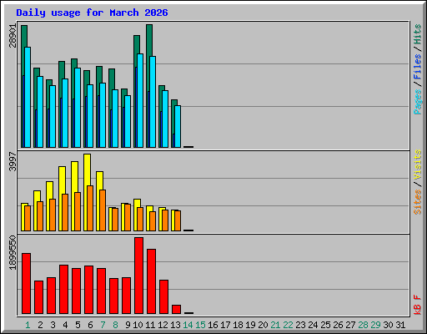The width and height of the screenshot is (427, 334).
Task: Select day 1 on the x-axis
Action: pyautogui.click(x=28, y=325)
